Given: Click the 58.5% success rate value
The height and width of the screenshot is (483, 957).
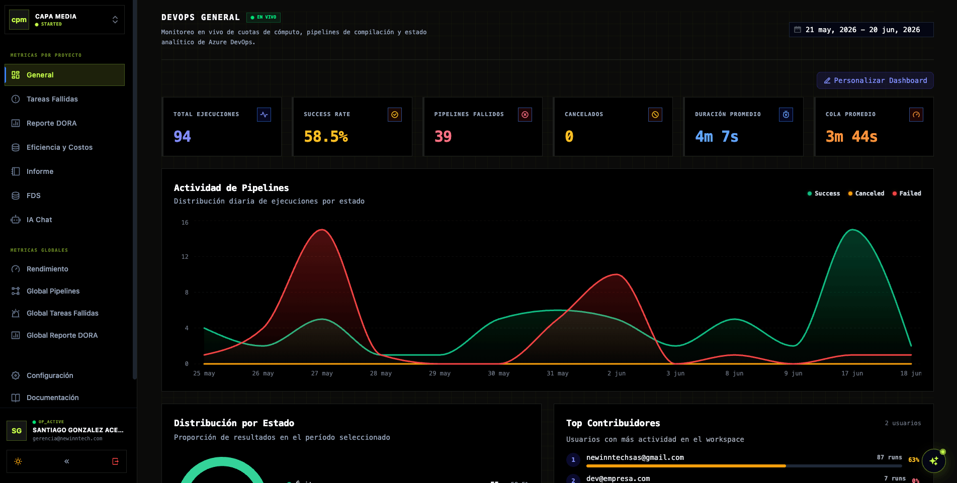Looking at the screenshot, I should [x=326, y=137].
